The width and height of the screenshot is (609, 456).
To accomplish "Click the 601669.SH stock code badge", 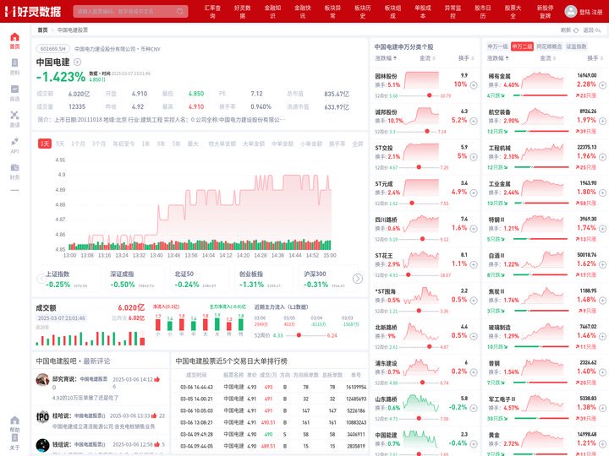I will point(53,49).
